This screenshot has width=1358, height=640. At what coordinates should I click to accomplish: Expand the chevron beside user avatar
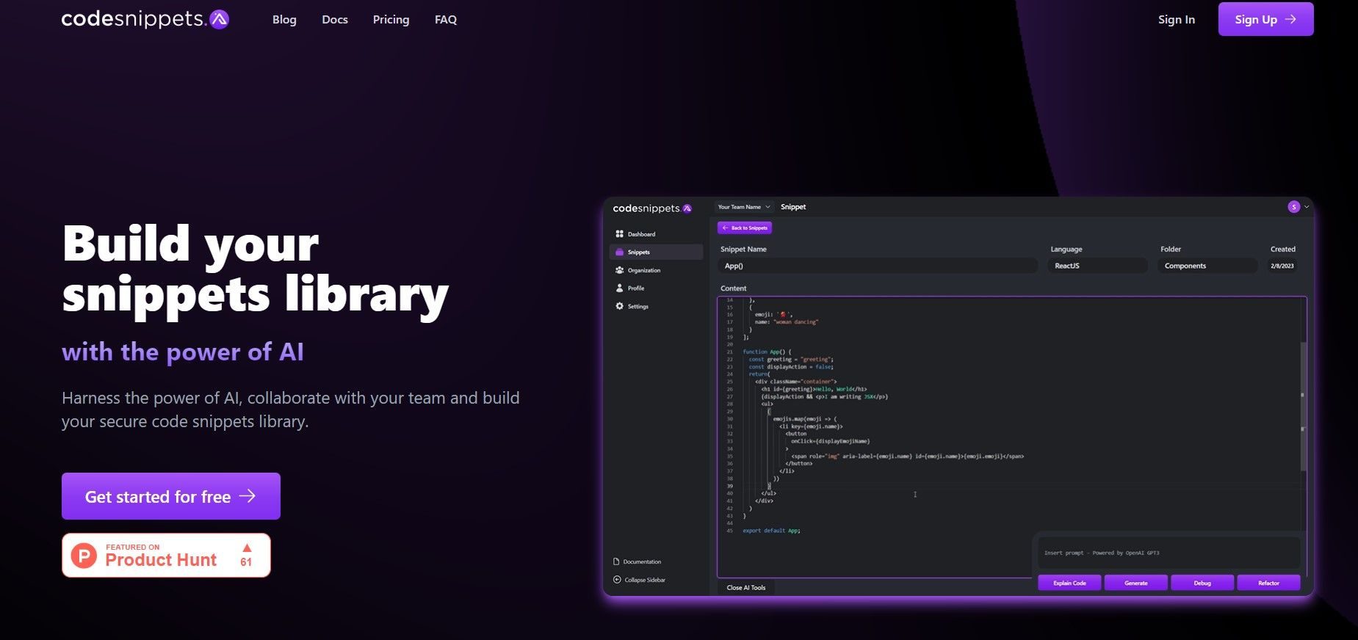tap(1307, 207)
